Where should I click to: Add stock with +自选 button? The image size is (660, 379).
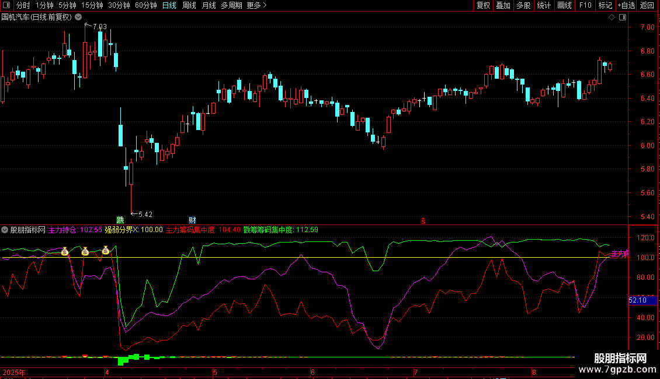click(626, 5)
